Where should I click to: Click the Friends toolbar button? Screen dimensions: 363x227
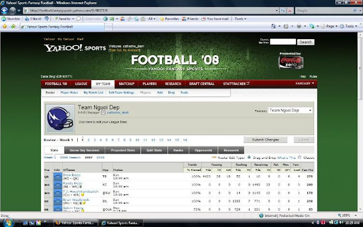coord(190,19)
